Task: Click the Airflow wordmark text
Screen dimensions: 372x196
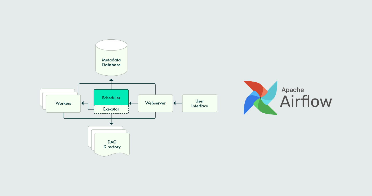Action: click(306, 101)
